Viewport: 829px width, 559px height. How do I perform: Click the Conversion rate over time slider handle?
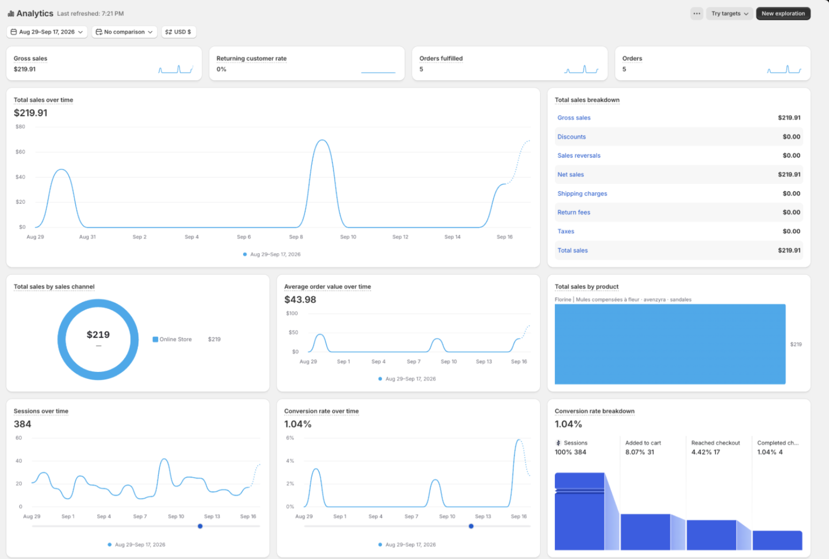(471, 526)
